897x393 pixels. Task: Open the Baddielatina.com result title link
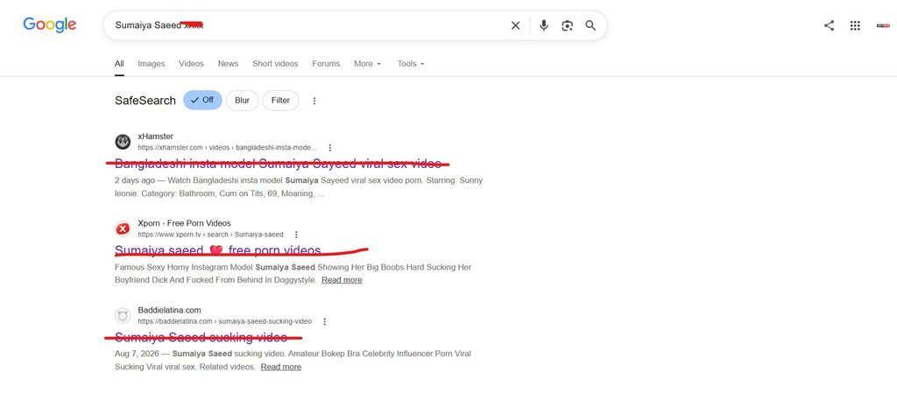(201, 337)
